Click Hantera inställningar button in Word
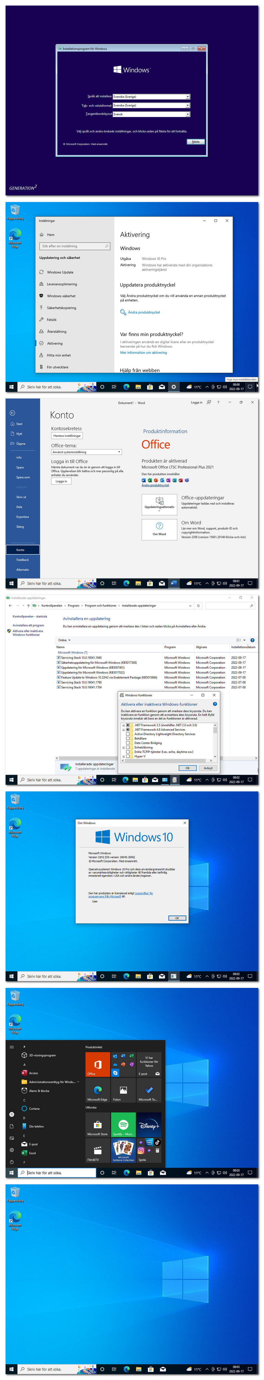Viewport: 264px width, 1380px height. point(67,436)
